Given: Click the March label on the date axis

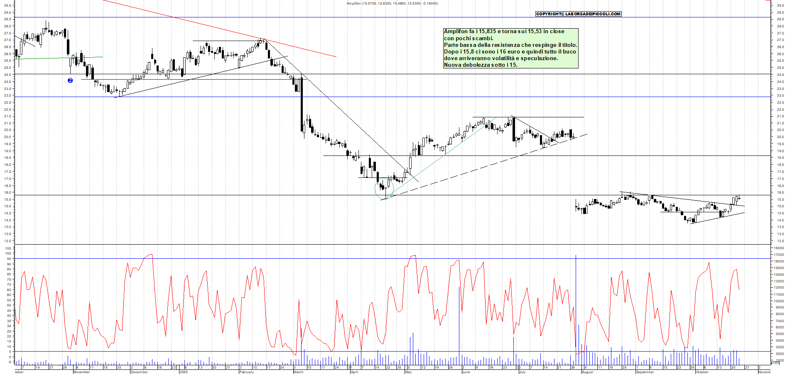Looking at the screenshot, I should pyautogui.click(x=298, y=372).
